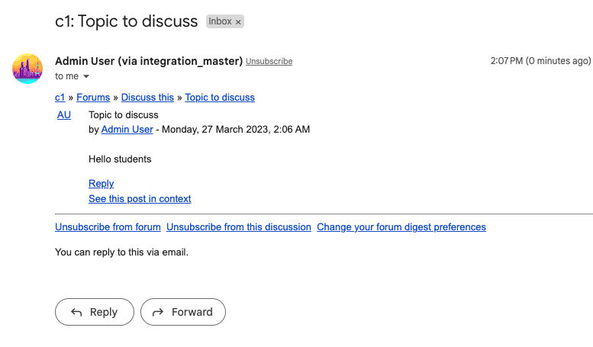Image resolution: width=593 pixels, height=347 pixels.
Task: Remove the Inbox label with the x
Action: point(238,22)
